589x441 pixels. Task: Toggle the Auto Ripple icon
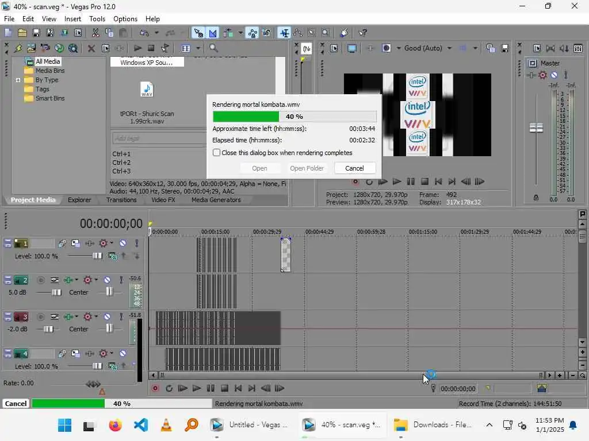point(228,33)
